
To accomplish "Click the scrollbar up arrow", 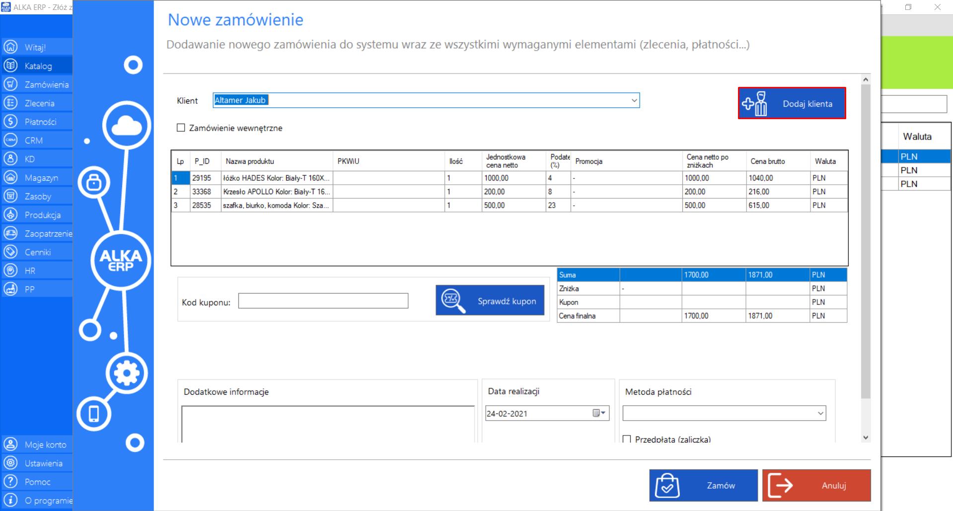I will (x=866, y=79).
